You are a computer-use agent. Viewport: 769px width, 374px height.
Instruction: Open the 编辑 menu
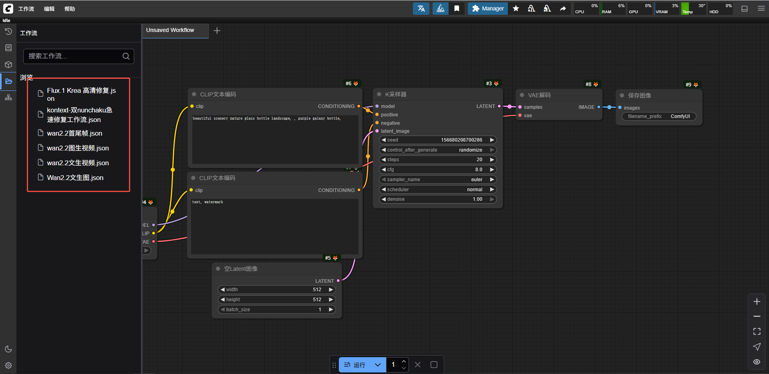click(x=49, y=9)
